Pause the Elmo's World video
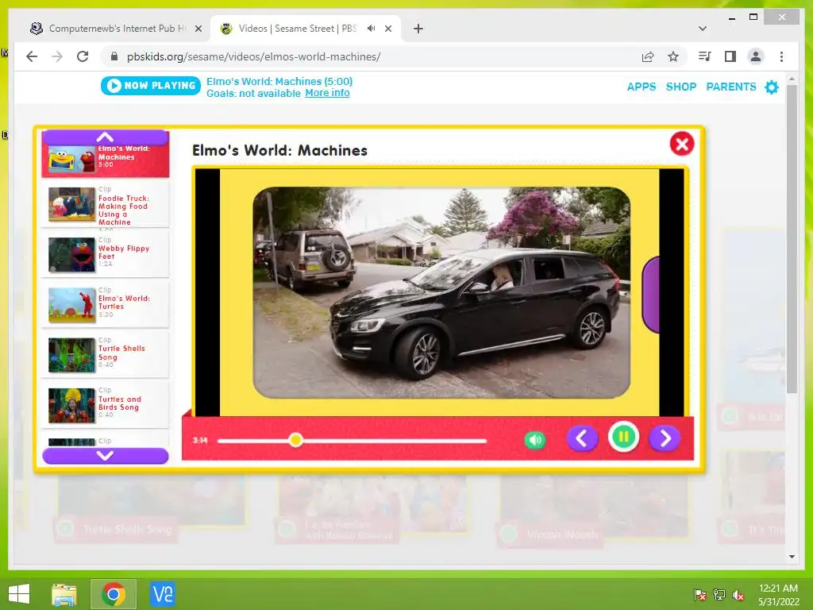The image size is (813, 610). (623, 438)
